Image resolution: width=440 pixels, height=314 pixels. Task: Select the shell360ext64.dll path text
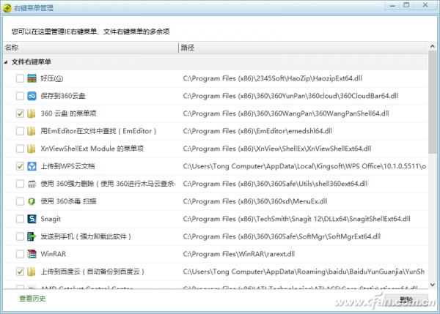[x=275, y=184]
